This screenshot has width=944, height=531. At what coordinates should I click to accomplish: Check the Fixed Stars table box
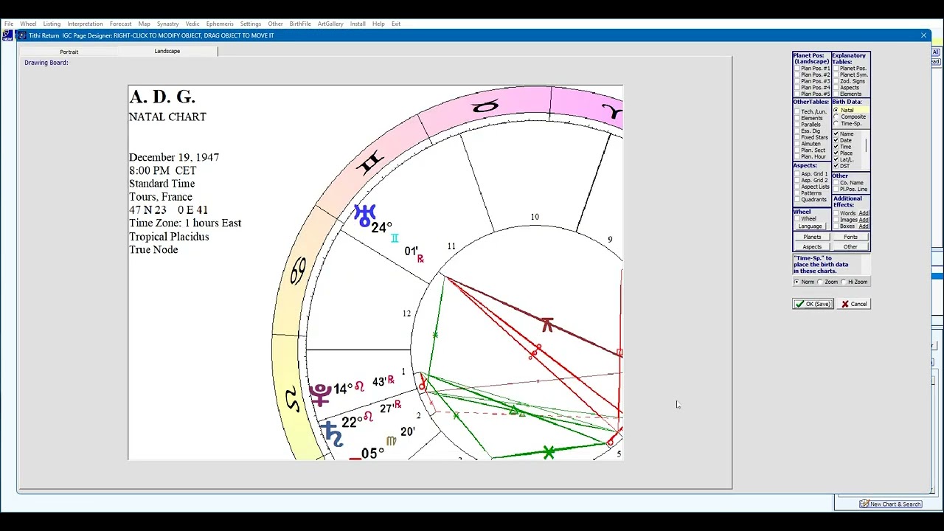(x=797, y=137)
